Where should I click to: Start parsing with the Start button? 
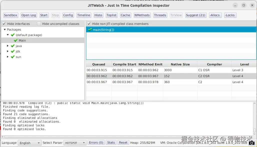point(44,15)
